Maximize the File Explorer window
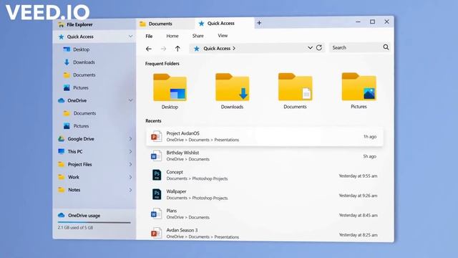Image resolution: width=458 pixels, height=258 pixels. pyautogui.click(x=372, y=21)
